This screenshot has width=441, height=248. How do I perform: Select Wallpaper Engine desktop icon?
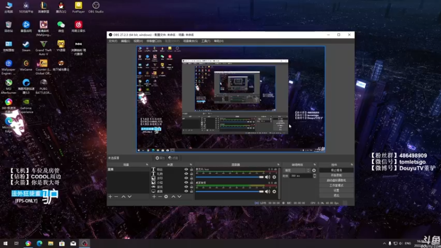8,67
